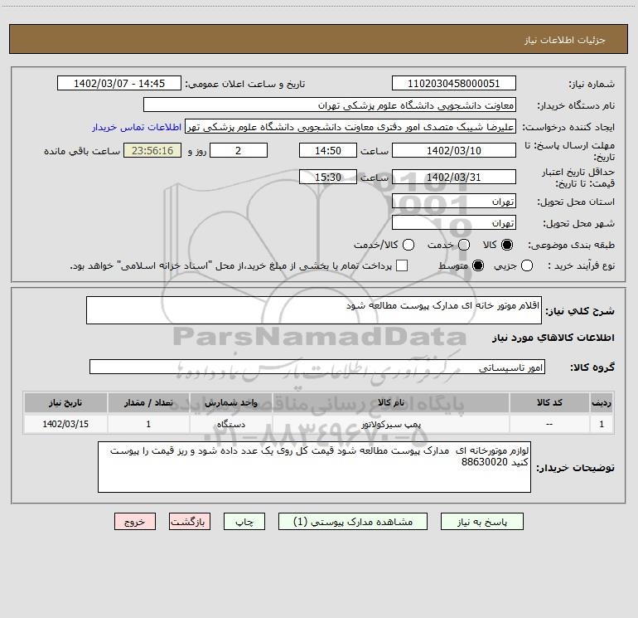The height and width of the screenshot is (618, 638).
Task: Select the خدمت radio button
Action: [464, 245]
